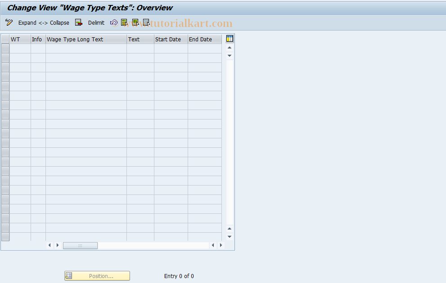Click the Info column header
Image resolution: width=446 pixels, height=283 pixels.
[38, 39]
